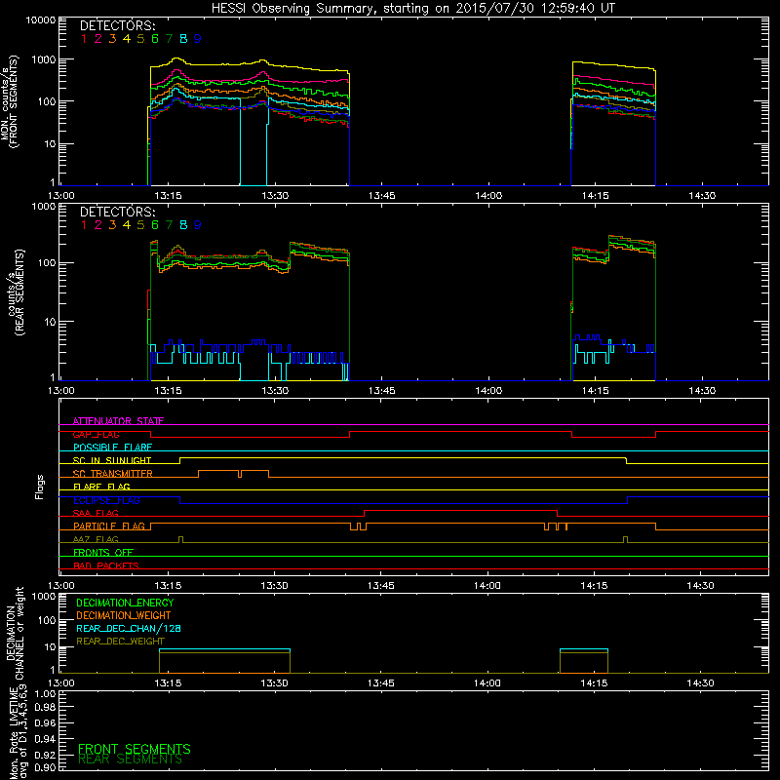This screenshot has width=780, height=780.
Task: Click the SAA_FLAG label
Action: (96, 513)
